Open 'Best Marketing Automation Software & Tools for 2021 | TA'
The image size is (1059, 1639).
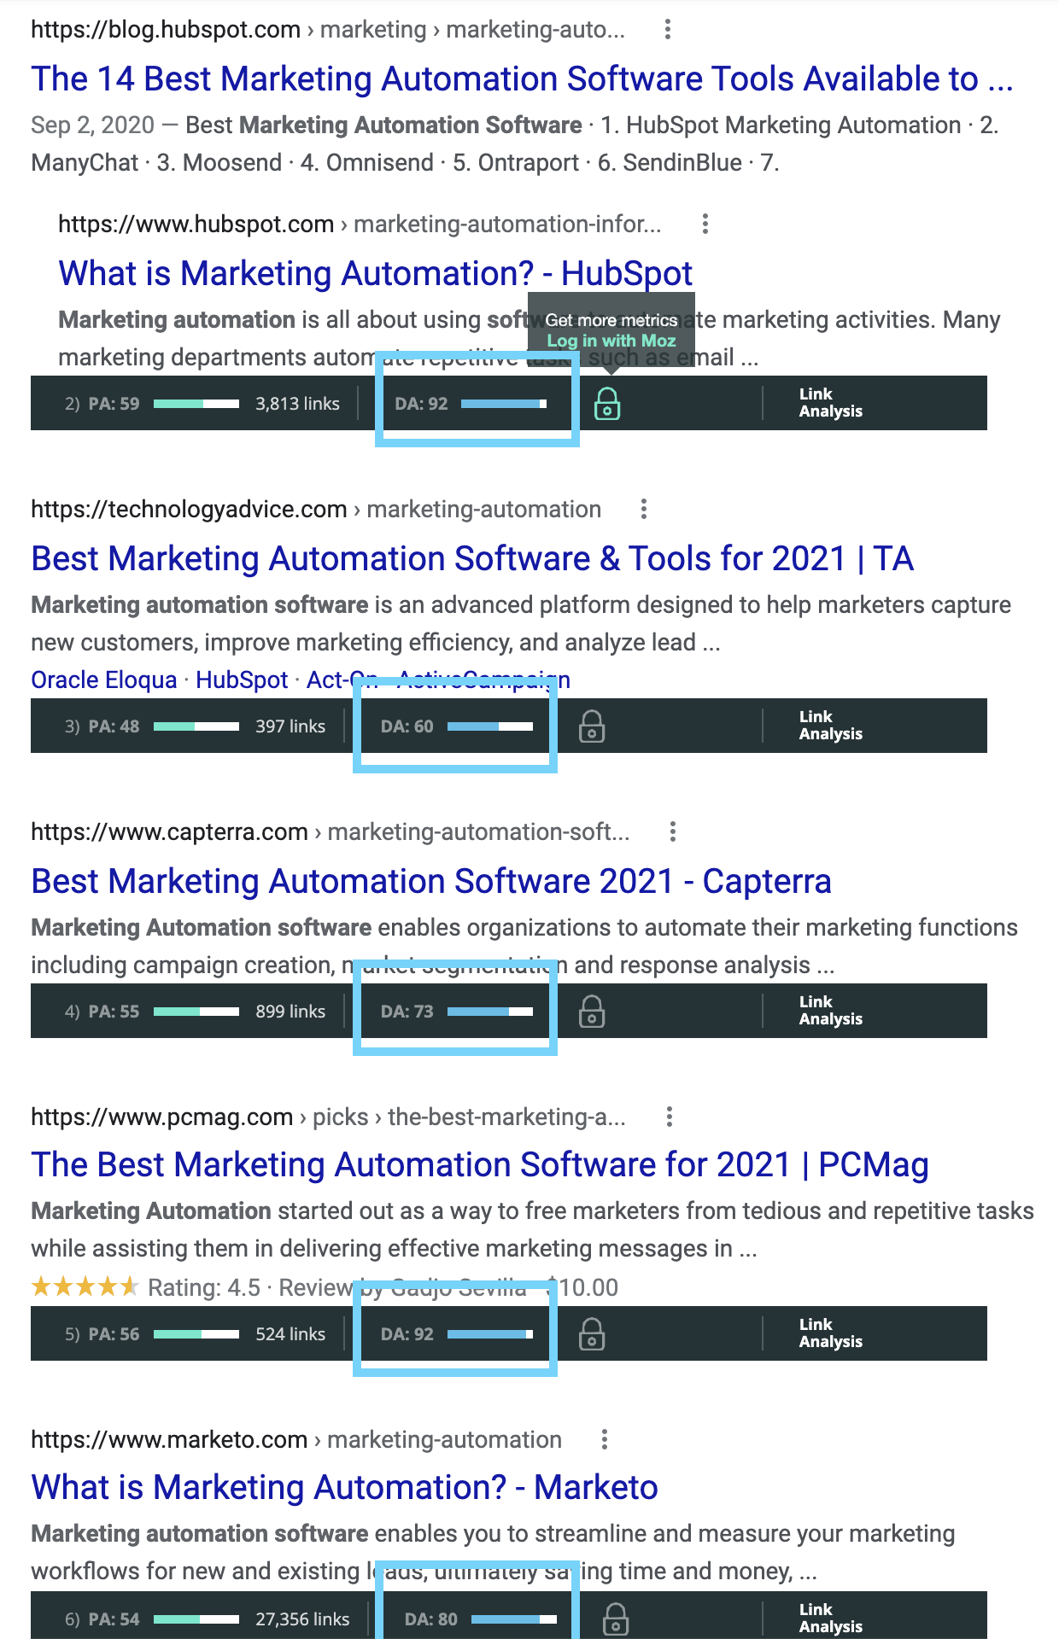coord(472,559)
